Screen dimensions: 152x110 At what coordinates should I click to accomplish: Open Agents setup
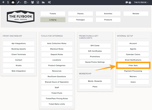133,49
